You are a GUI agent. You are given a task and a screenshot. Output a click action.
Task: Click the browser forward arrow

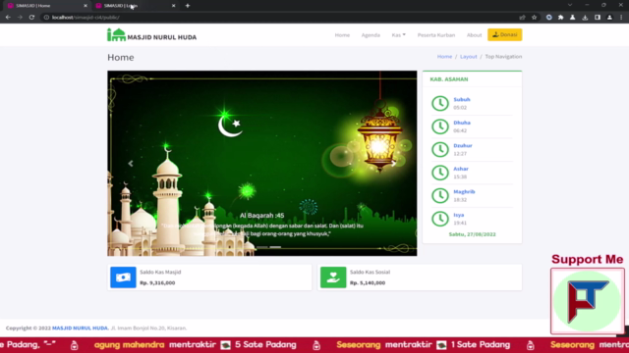[x=20, y=18]
